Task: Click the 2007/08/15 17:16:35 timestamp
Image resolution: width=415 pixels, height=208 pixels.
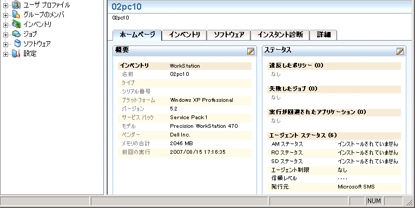Action: point(197,152)
